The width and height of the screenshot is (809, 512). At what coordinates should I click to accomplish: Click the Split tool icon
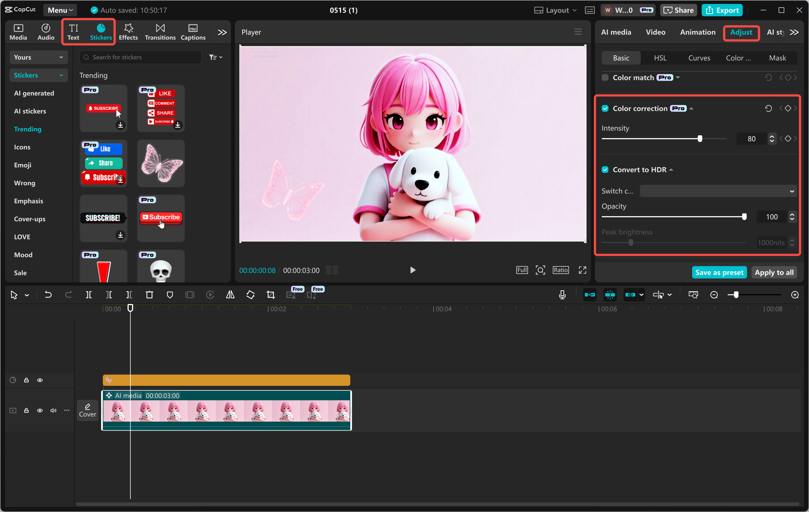pos(89,295)
